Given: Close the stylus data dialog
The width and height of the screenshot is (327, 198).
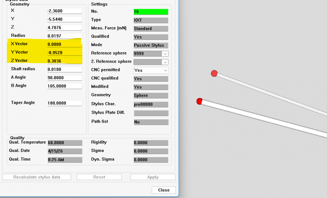Looking at the screenshot, I should coord(164,190).
